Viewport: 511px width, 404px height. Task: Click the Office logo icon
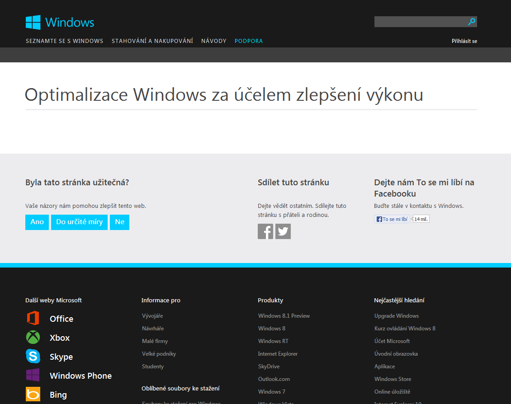[33, 318]
